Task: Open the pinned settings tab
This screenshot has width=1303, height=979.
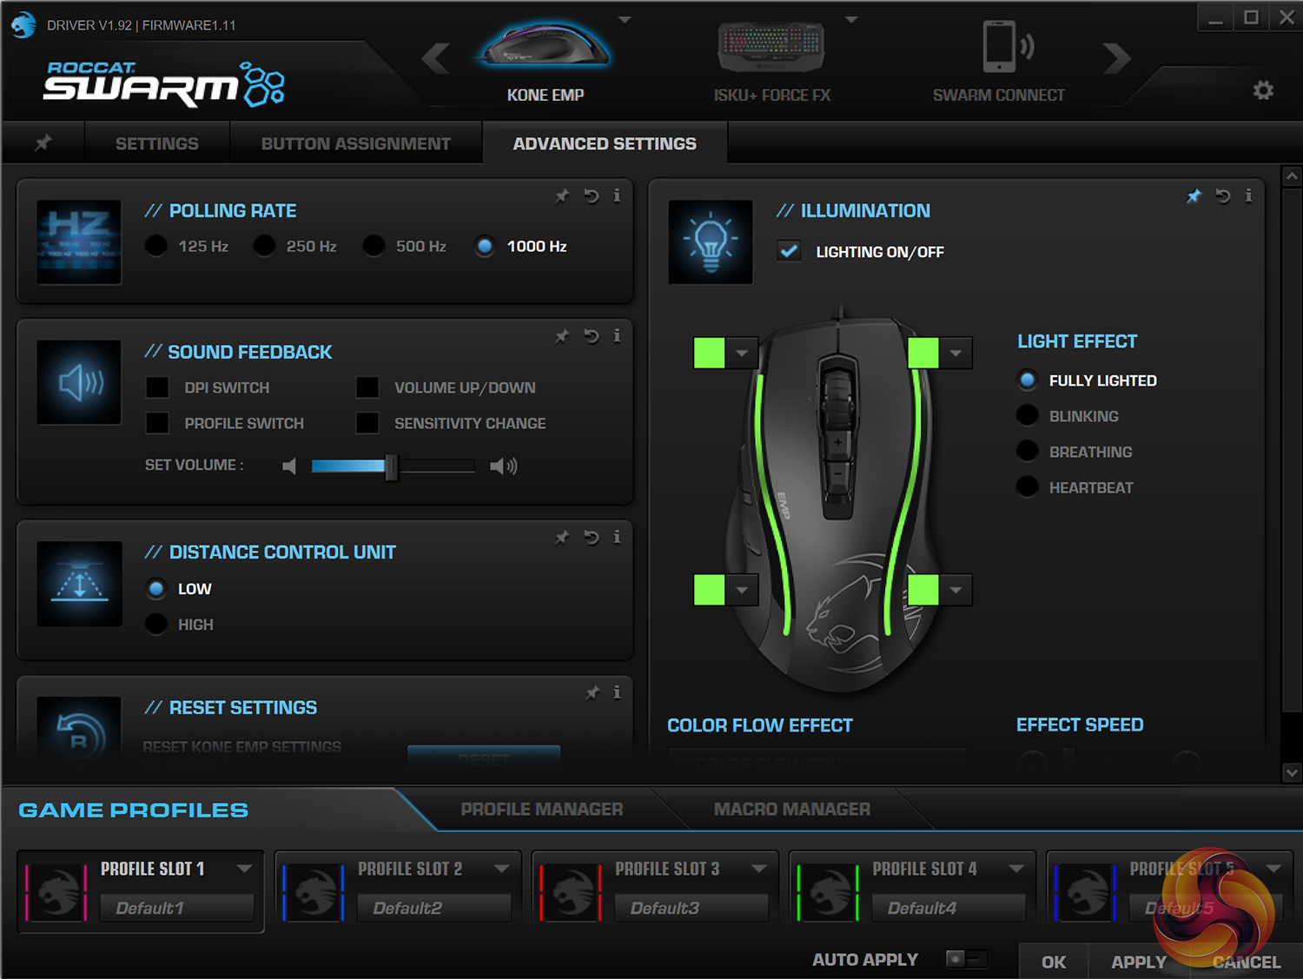Action: (x=43, y=143)
